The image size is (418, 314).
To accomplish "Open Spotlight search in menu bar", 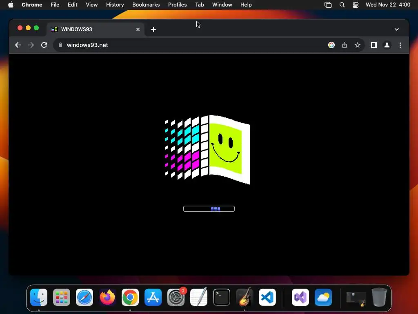I will click(342, 5).
